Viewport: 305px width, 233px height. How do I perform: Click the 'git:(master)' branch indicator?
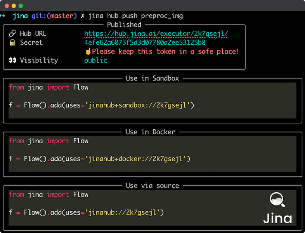[54, 16]
